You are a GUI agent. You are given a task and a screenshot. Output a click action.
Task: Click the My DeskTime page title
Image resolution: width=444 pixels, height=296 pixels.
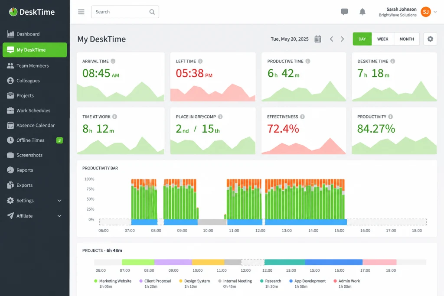[x=101, y=39]
